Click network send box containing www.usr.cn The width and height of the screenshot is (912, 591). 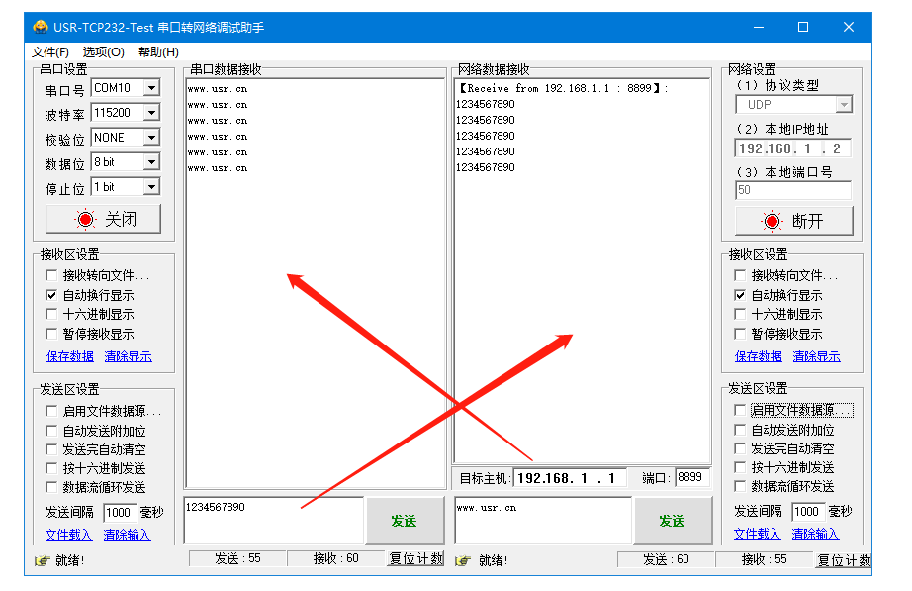[543, 521]
